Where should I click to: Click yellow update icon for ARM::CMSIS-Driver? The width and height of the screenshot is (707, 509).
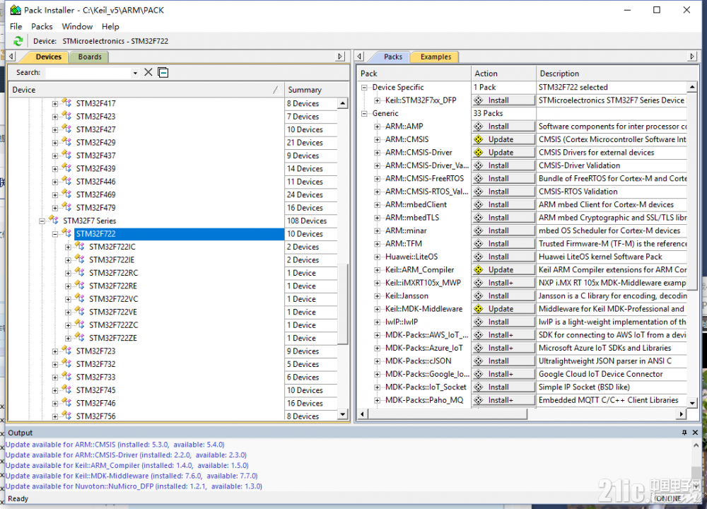pyautogui.click(x=479, y=153)
